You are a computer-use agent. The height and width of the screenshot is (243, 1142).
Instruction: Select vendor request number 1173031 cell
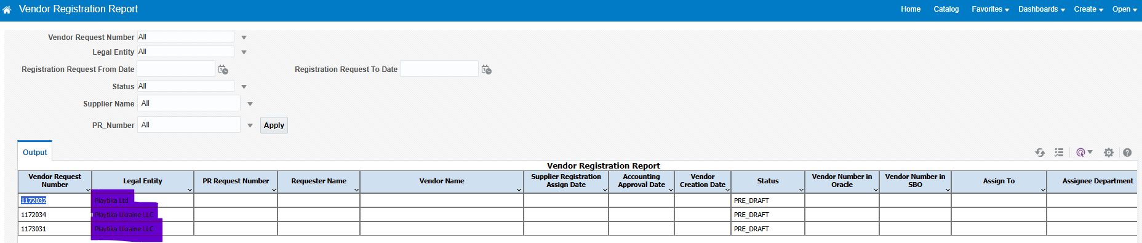tap(55, 229)
